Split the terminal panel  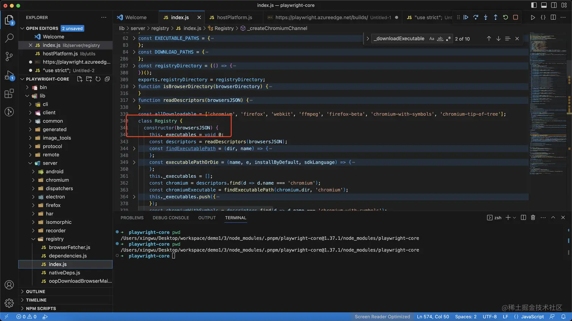click(524, 217)
